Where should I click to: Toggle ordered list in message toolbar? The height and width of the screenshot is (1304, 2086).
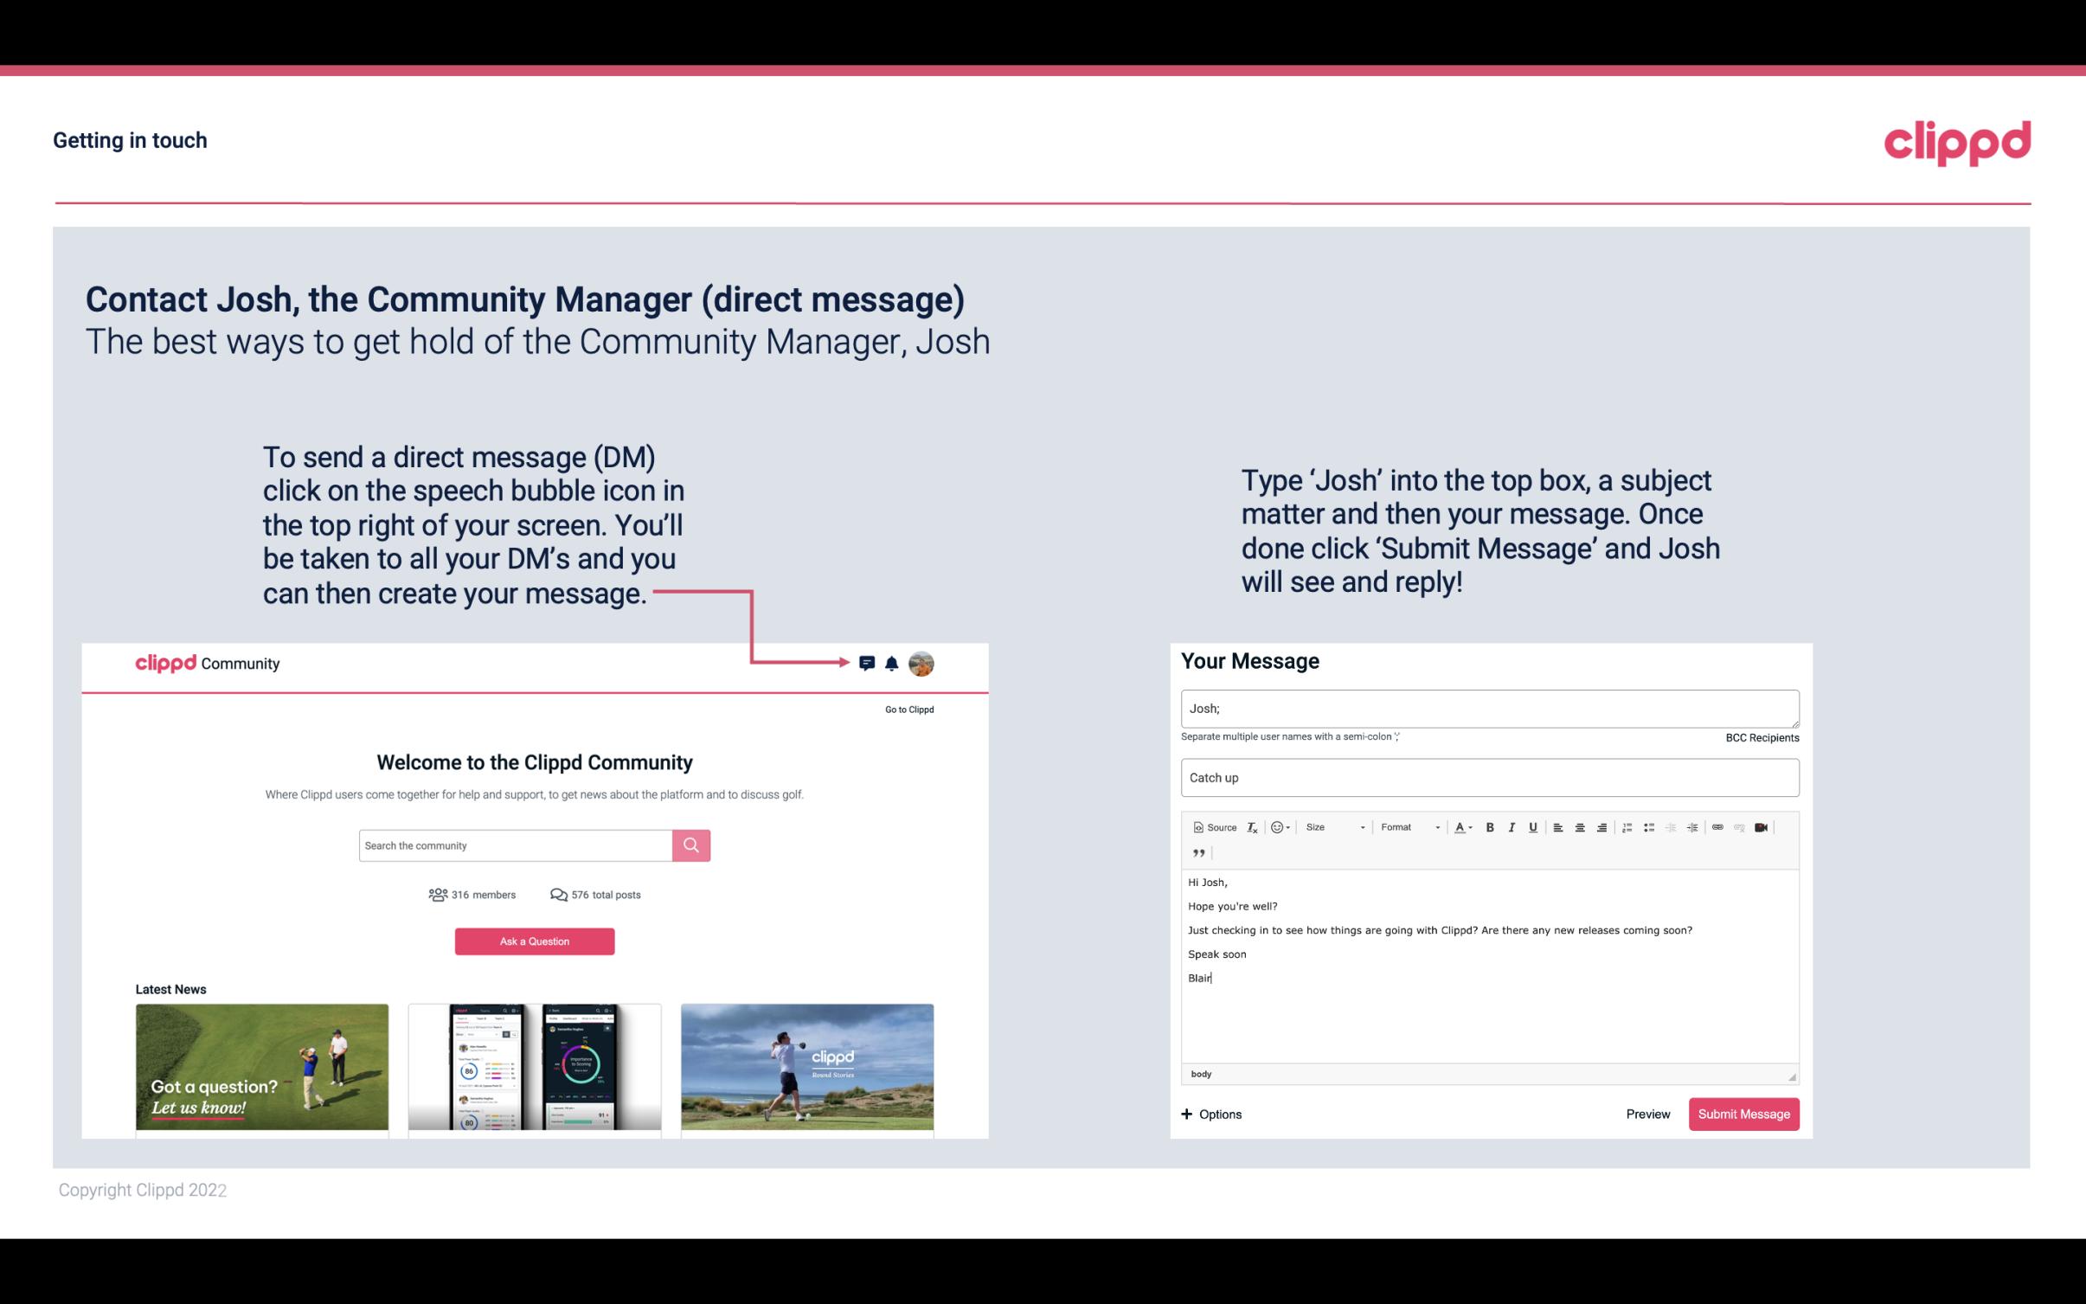click(x=1628, y=826)
